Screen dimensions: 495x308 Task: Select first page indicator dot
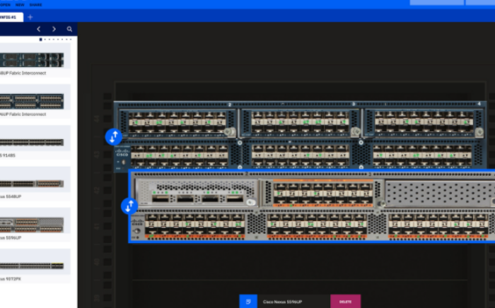click(41, 40)
